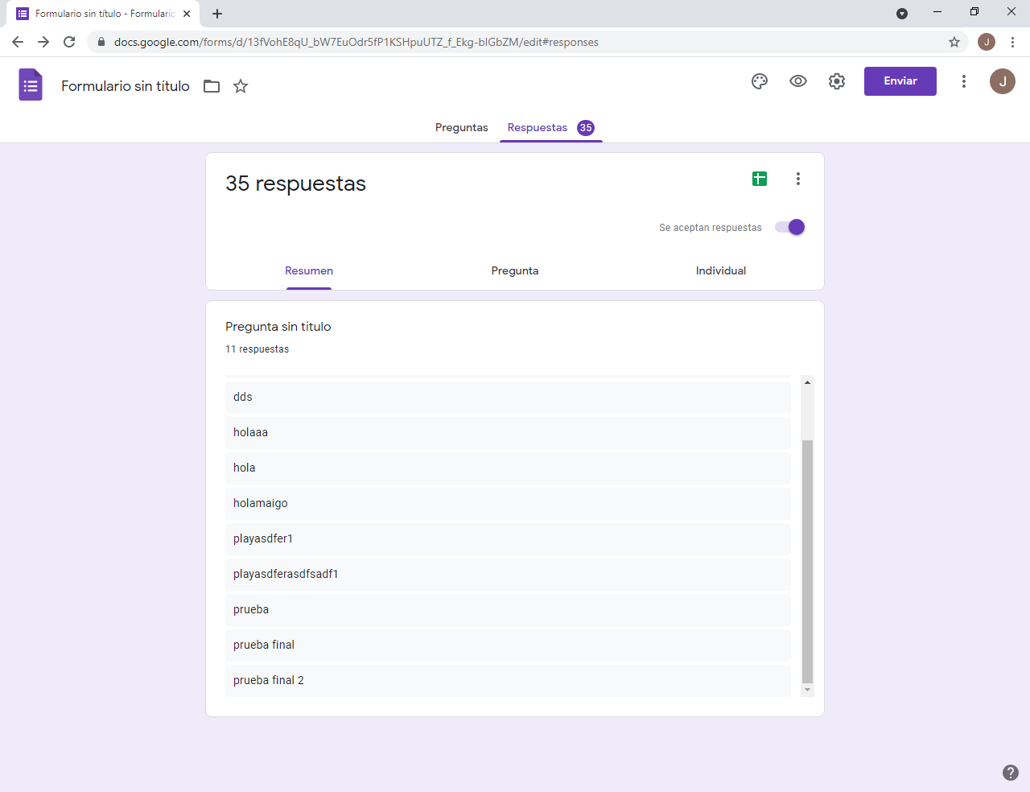1030x792 pixels.
Task: Switch to the Preguntas tab
Action: click(461, 128)
